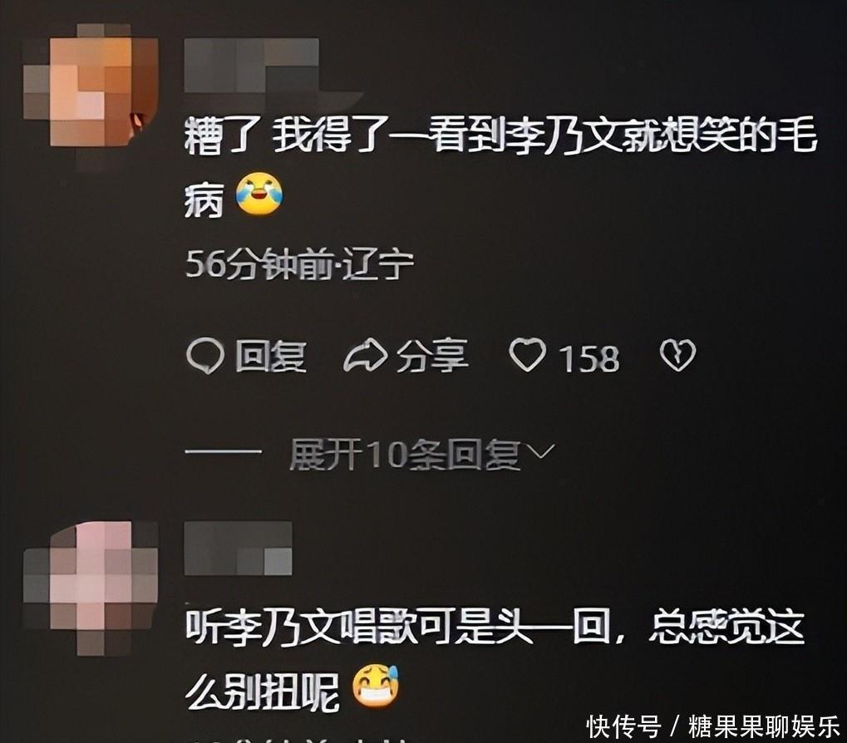Dislike comment with broken heart icon
The height and width of the screenshot is (743, 847).
678,356
